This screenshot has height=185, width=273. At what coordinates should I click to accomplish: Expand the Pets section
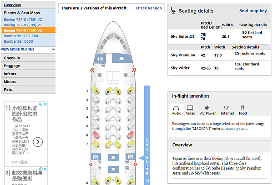tap(28, 90)
